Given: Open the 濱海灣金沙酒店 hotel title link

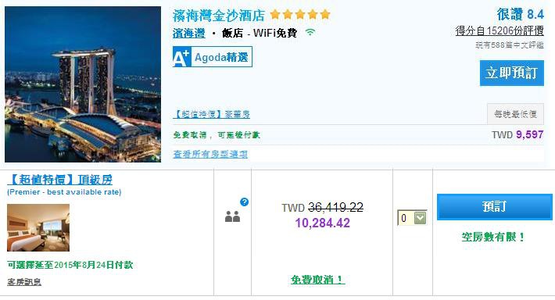Looking at the screenshot, I should 218,15.
